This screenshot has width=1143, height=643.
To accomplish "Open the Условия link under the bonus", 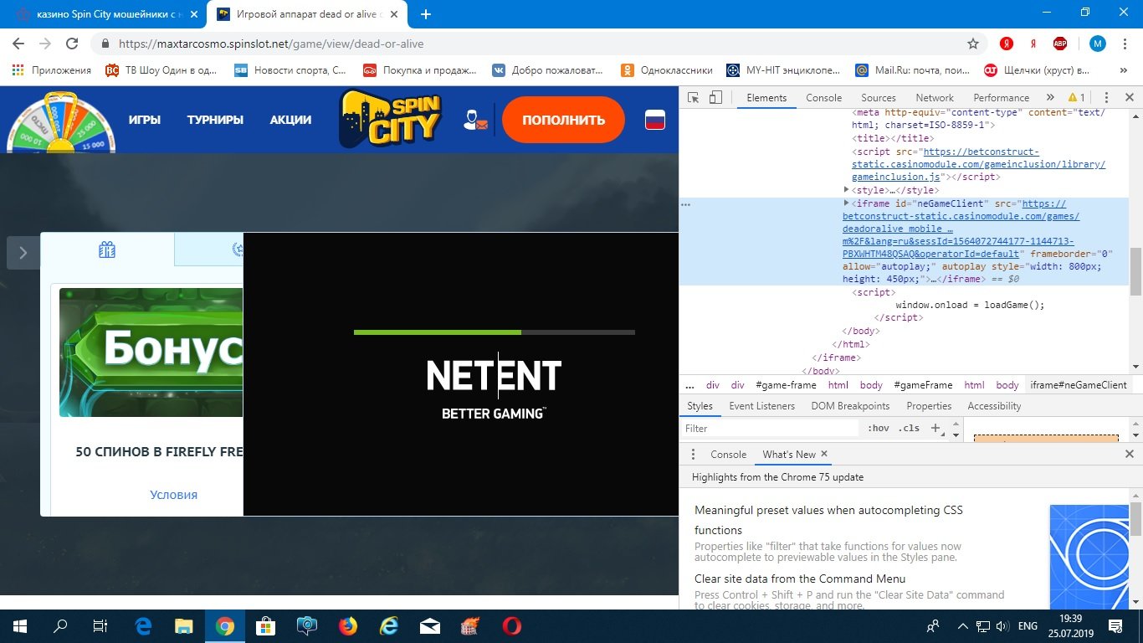I will pos(173,495).
